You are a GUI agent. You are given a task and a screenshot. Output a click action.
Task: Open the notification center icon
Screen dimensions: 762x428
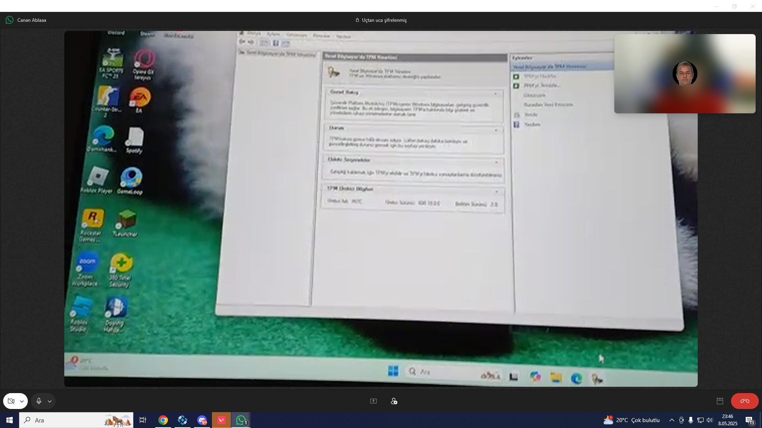coord(750,420)
